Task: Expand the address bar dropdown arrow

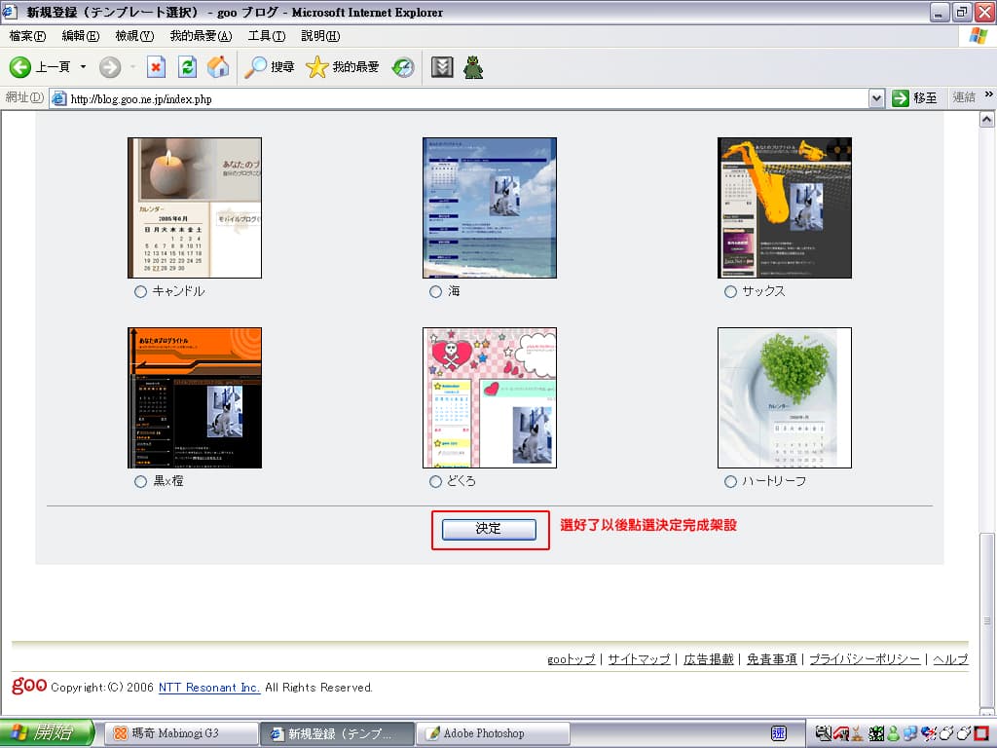Action: pos(876,98)
